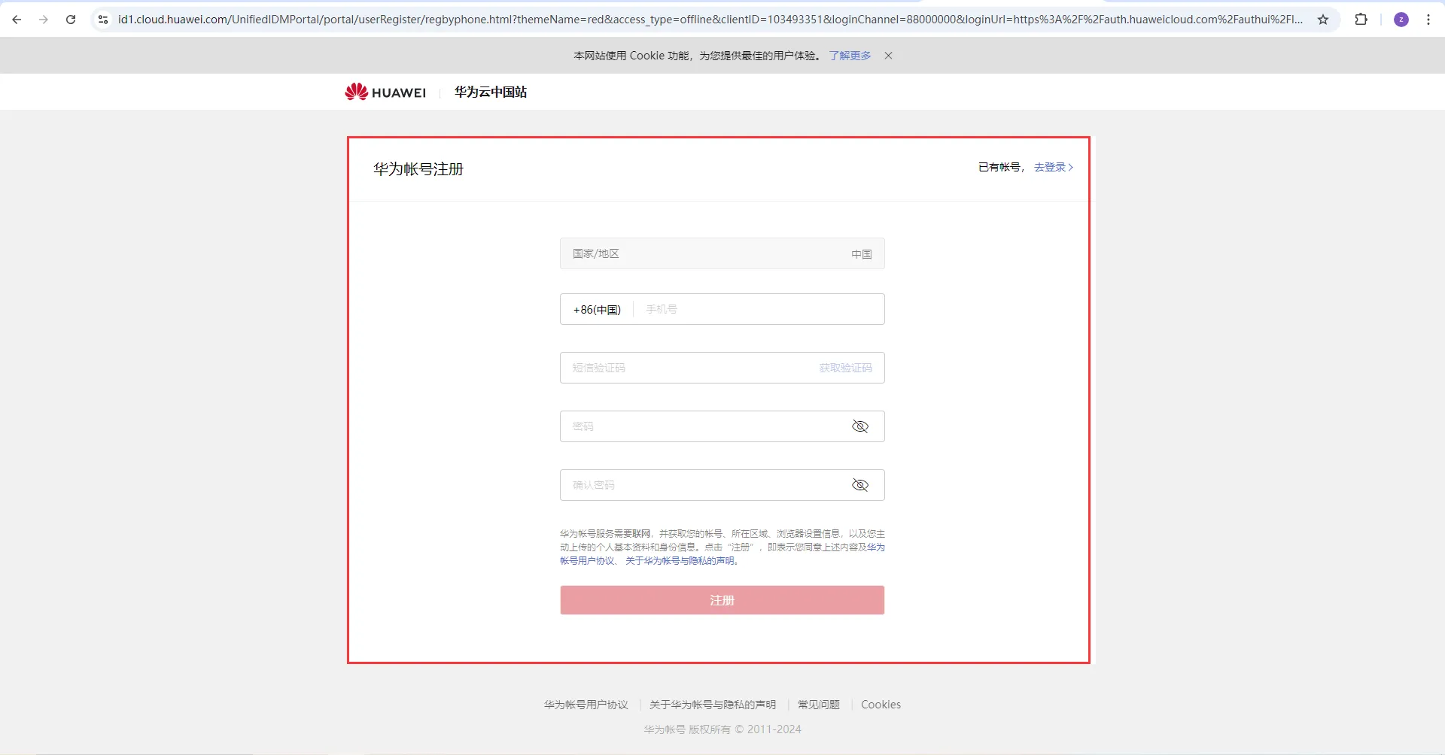This screenshot has width=1445, height=755.
Task: Open the Chrome profile avatar
Action: [1401, 20]
